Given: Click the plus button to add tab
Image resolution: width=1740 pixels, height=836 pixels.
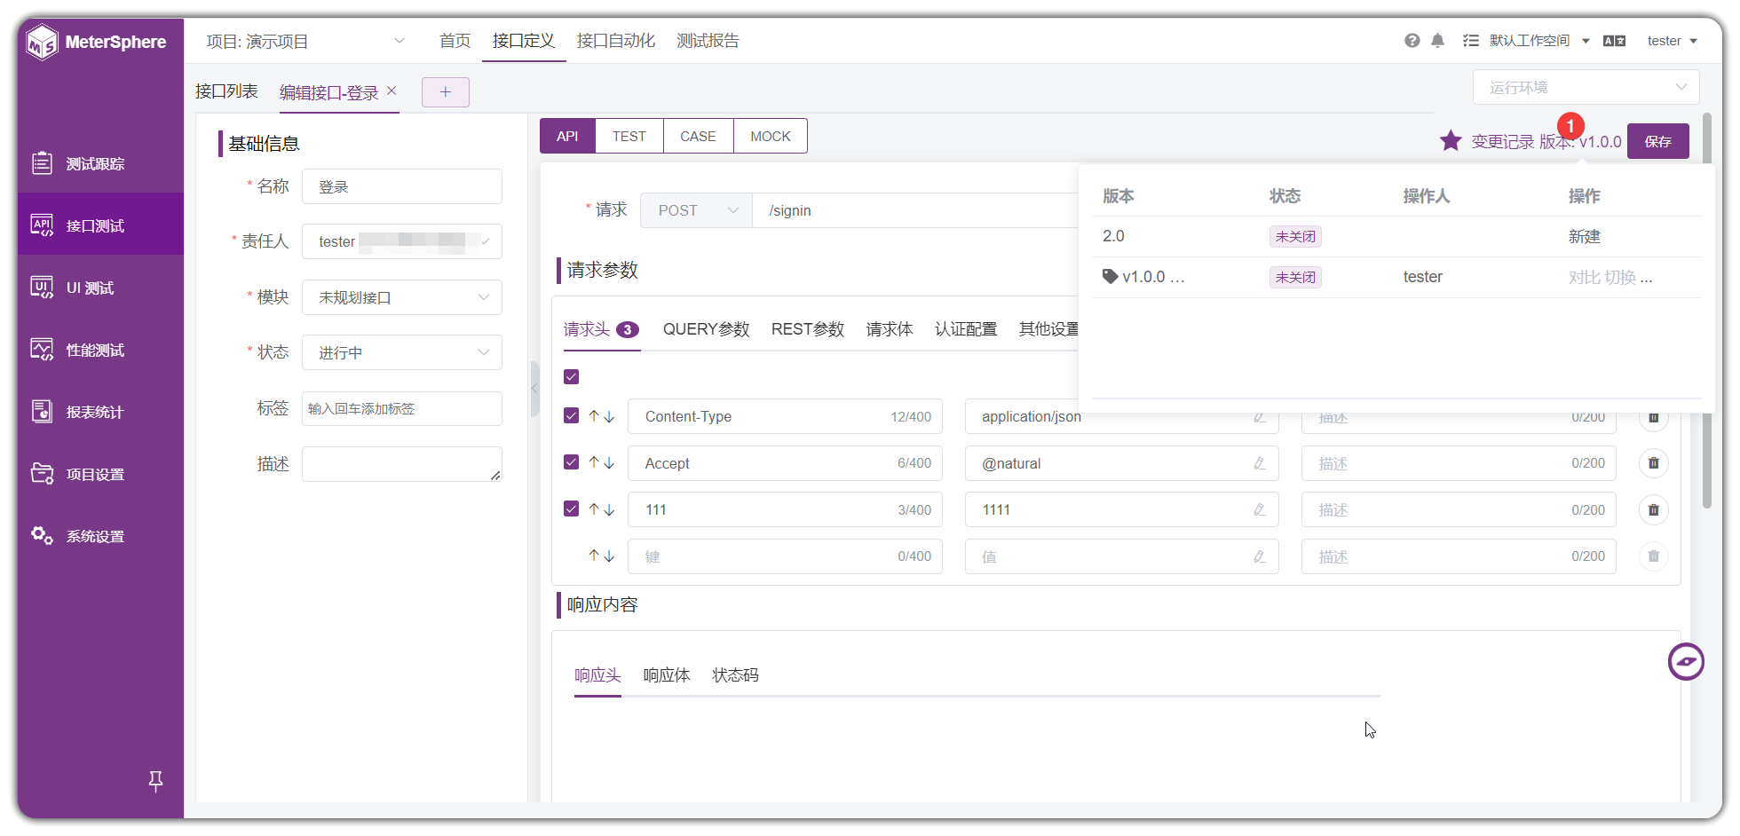Looking at the screenshot, I should point(445,91).
